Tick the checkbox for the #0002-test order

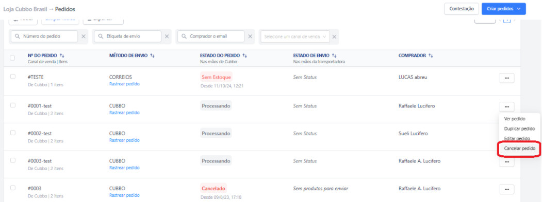tap(13, 133)
